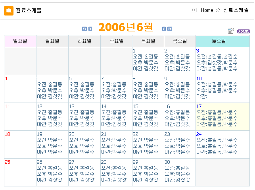Screen dimensions: 255x190
Task: Click 오전:홍길동 on June 8
Action: 146,85
